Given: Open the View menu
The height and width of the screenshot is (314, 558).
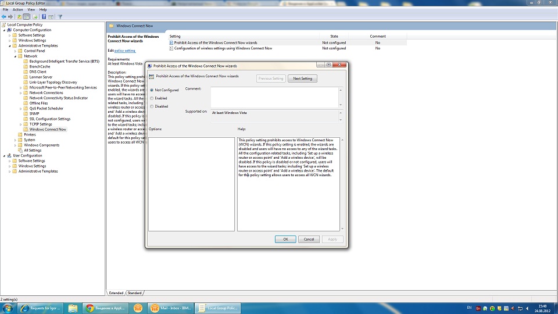Looking at the screenshot, I should (x=31, y=10).
